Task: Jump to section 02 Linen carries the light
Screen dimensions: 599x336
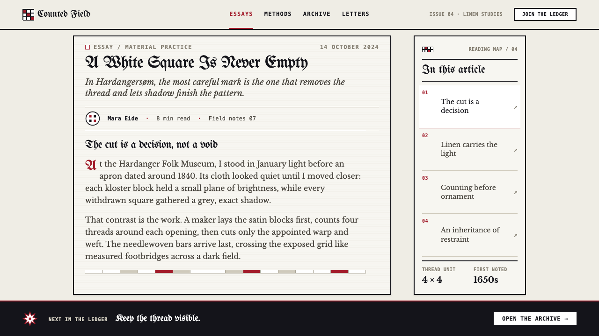Action: tap(470, 149)
